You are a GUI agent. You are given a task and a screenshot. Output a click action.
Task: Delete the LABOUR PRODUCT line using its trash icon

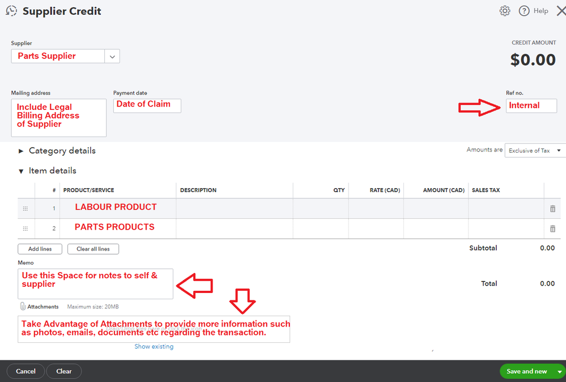[x=552, y=208]
